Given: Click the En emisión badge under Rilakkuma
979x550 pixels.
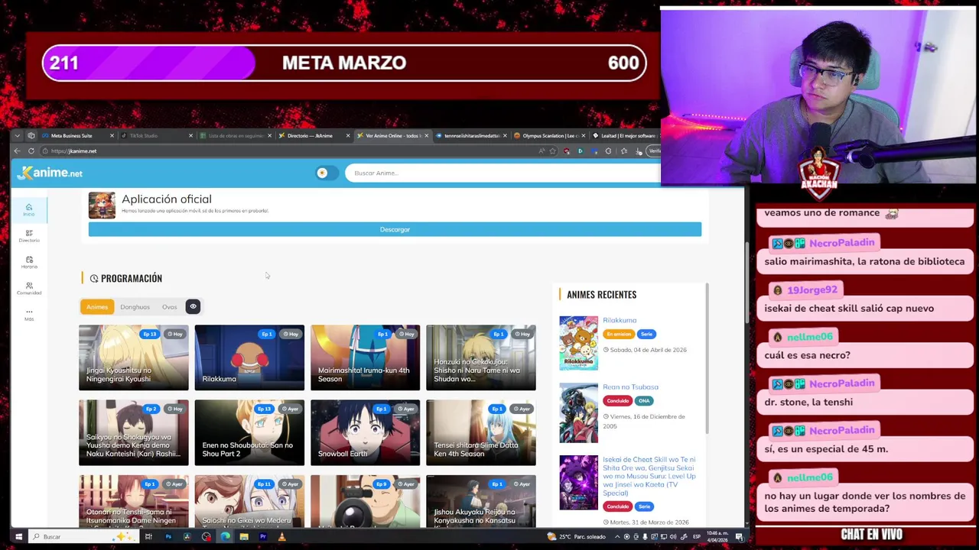Looking at the screenshot, I should [619, 334].
